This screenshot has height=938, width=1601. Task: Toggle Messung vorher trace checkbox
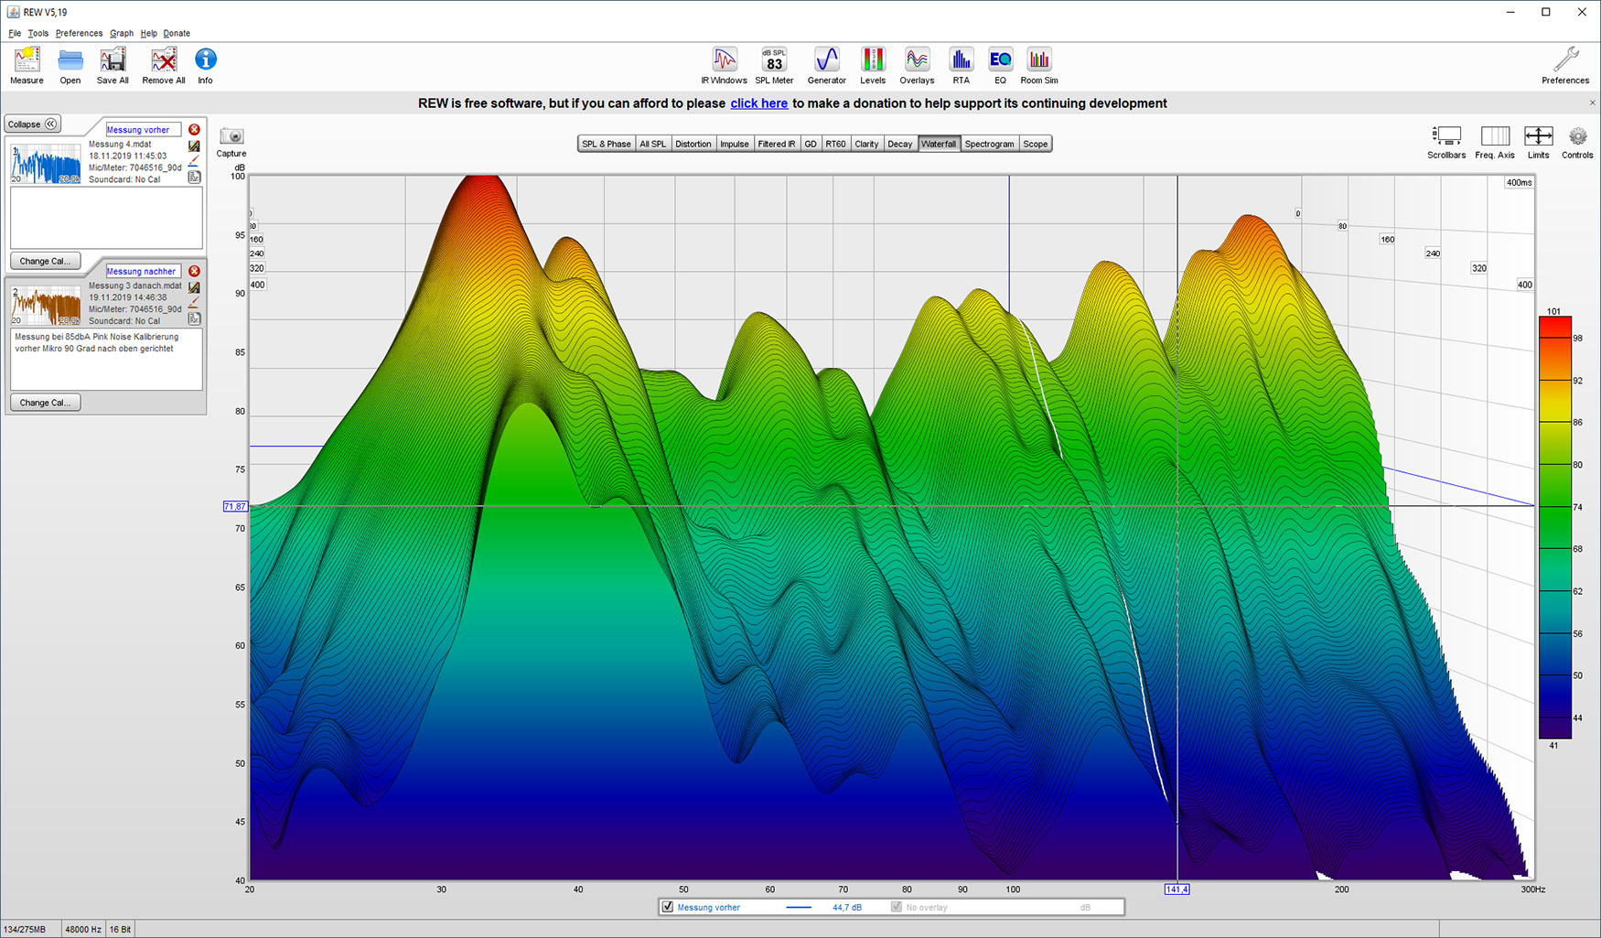pyautogui.click(x=668, y=907)
